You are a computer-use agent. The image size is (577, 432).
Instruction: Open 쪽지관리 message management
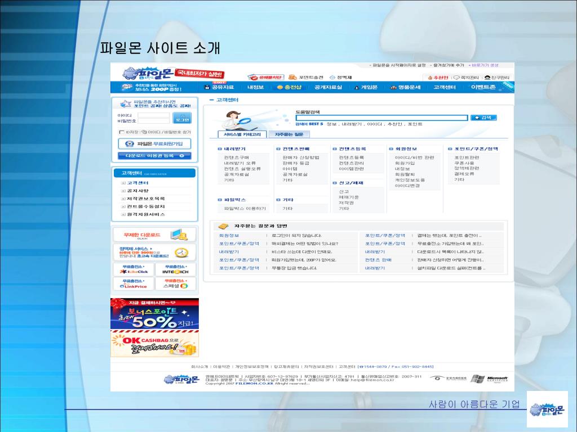[x=466, y=78]
